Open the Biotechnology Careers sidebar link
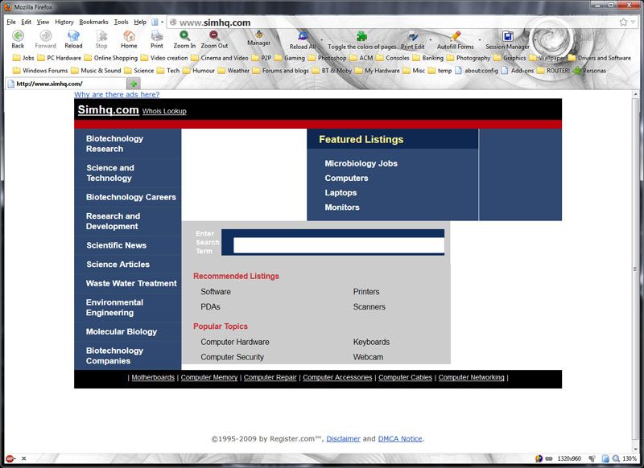The width and height of the screenshot is (644, 468). (131, 197)
